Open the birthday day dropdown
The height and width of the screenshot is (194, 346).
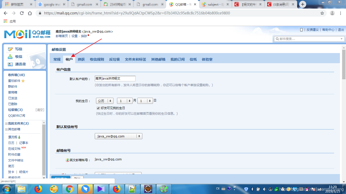coord(145,101)
